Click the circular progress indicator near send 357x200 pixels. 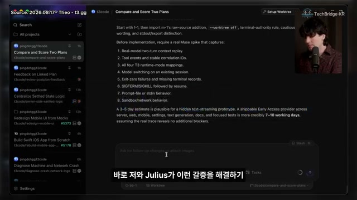coord(300,173)
